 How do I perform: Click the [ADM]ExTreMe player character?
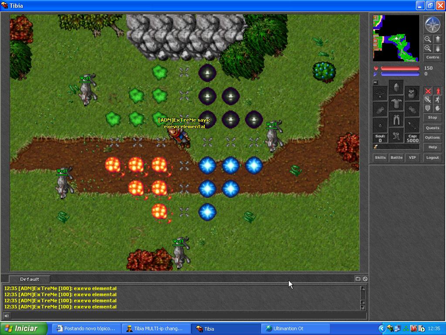tap(179, 137)
